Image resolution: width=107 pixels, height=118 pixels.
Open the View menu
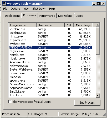point(26,9)
